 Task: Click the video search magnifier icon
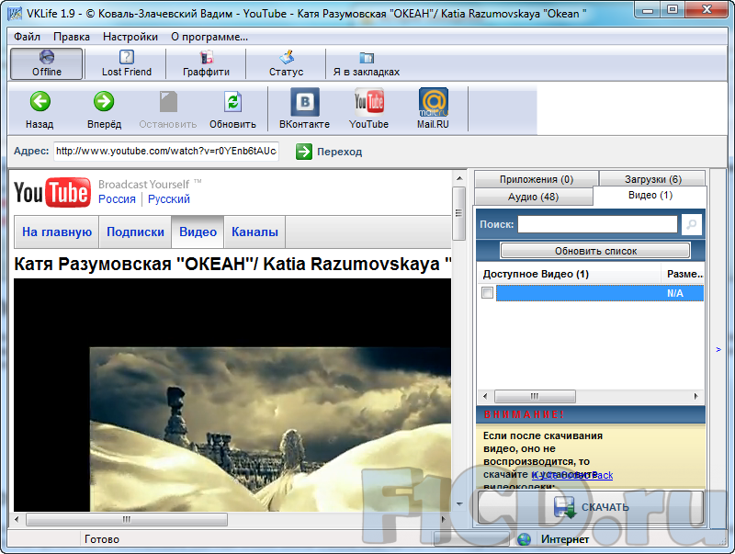pyautogui.click(x=692, y=224)
